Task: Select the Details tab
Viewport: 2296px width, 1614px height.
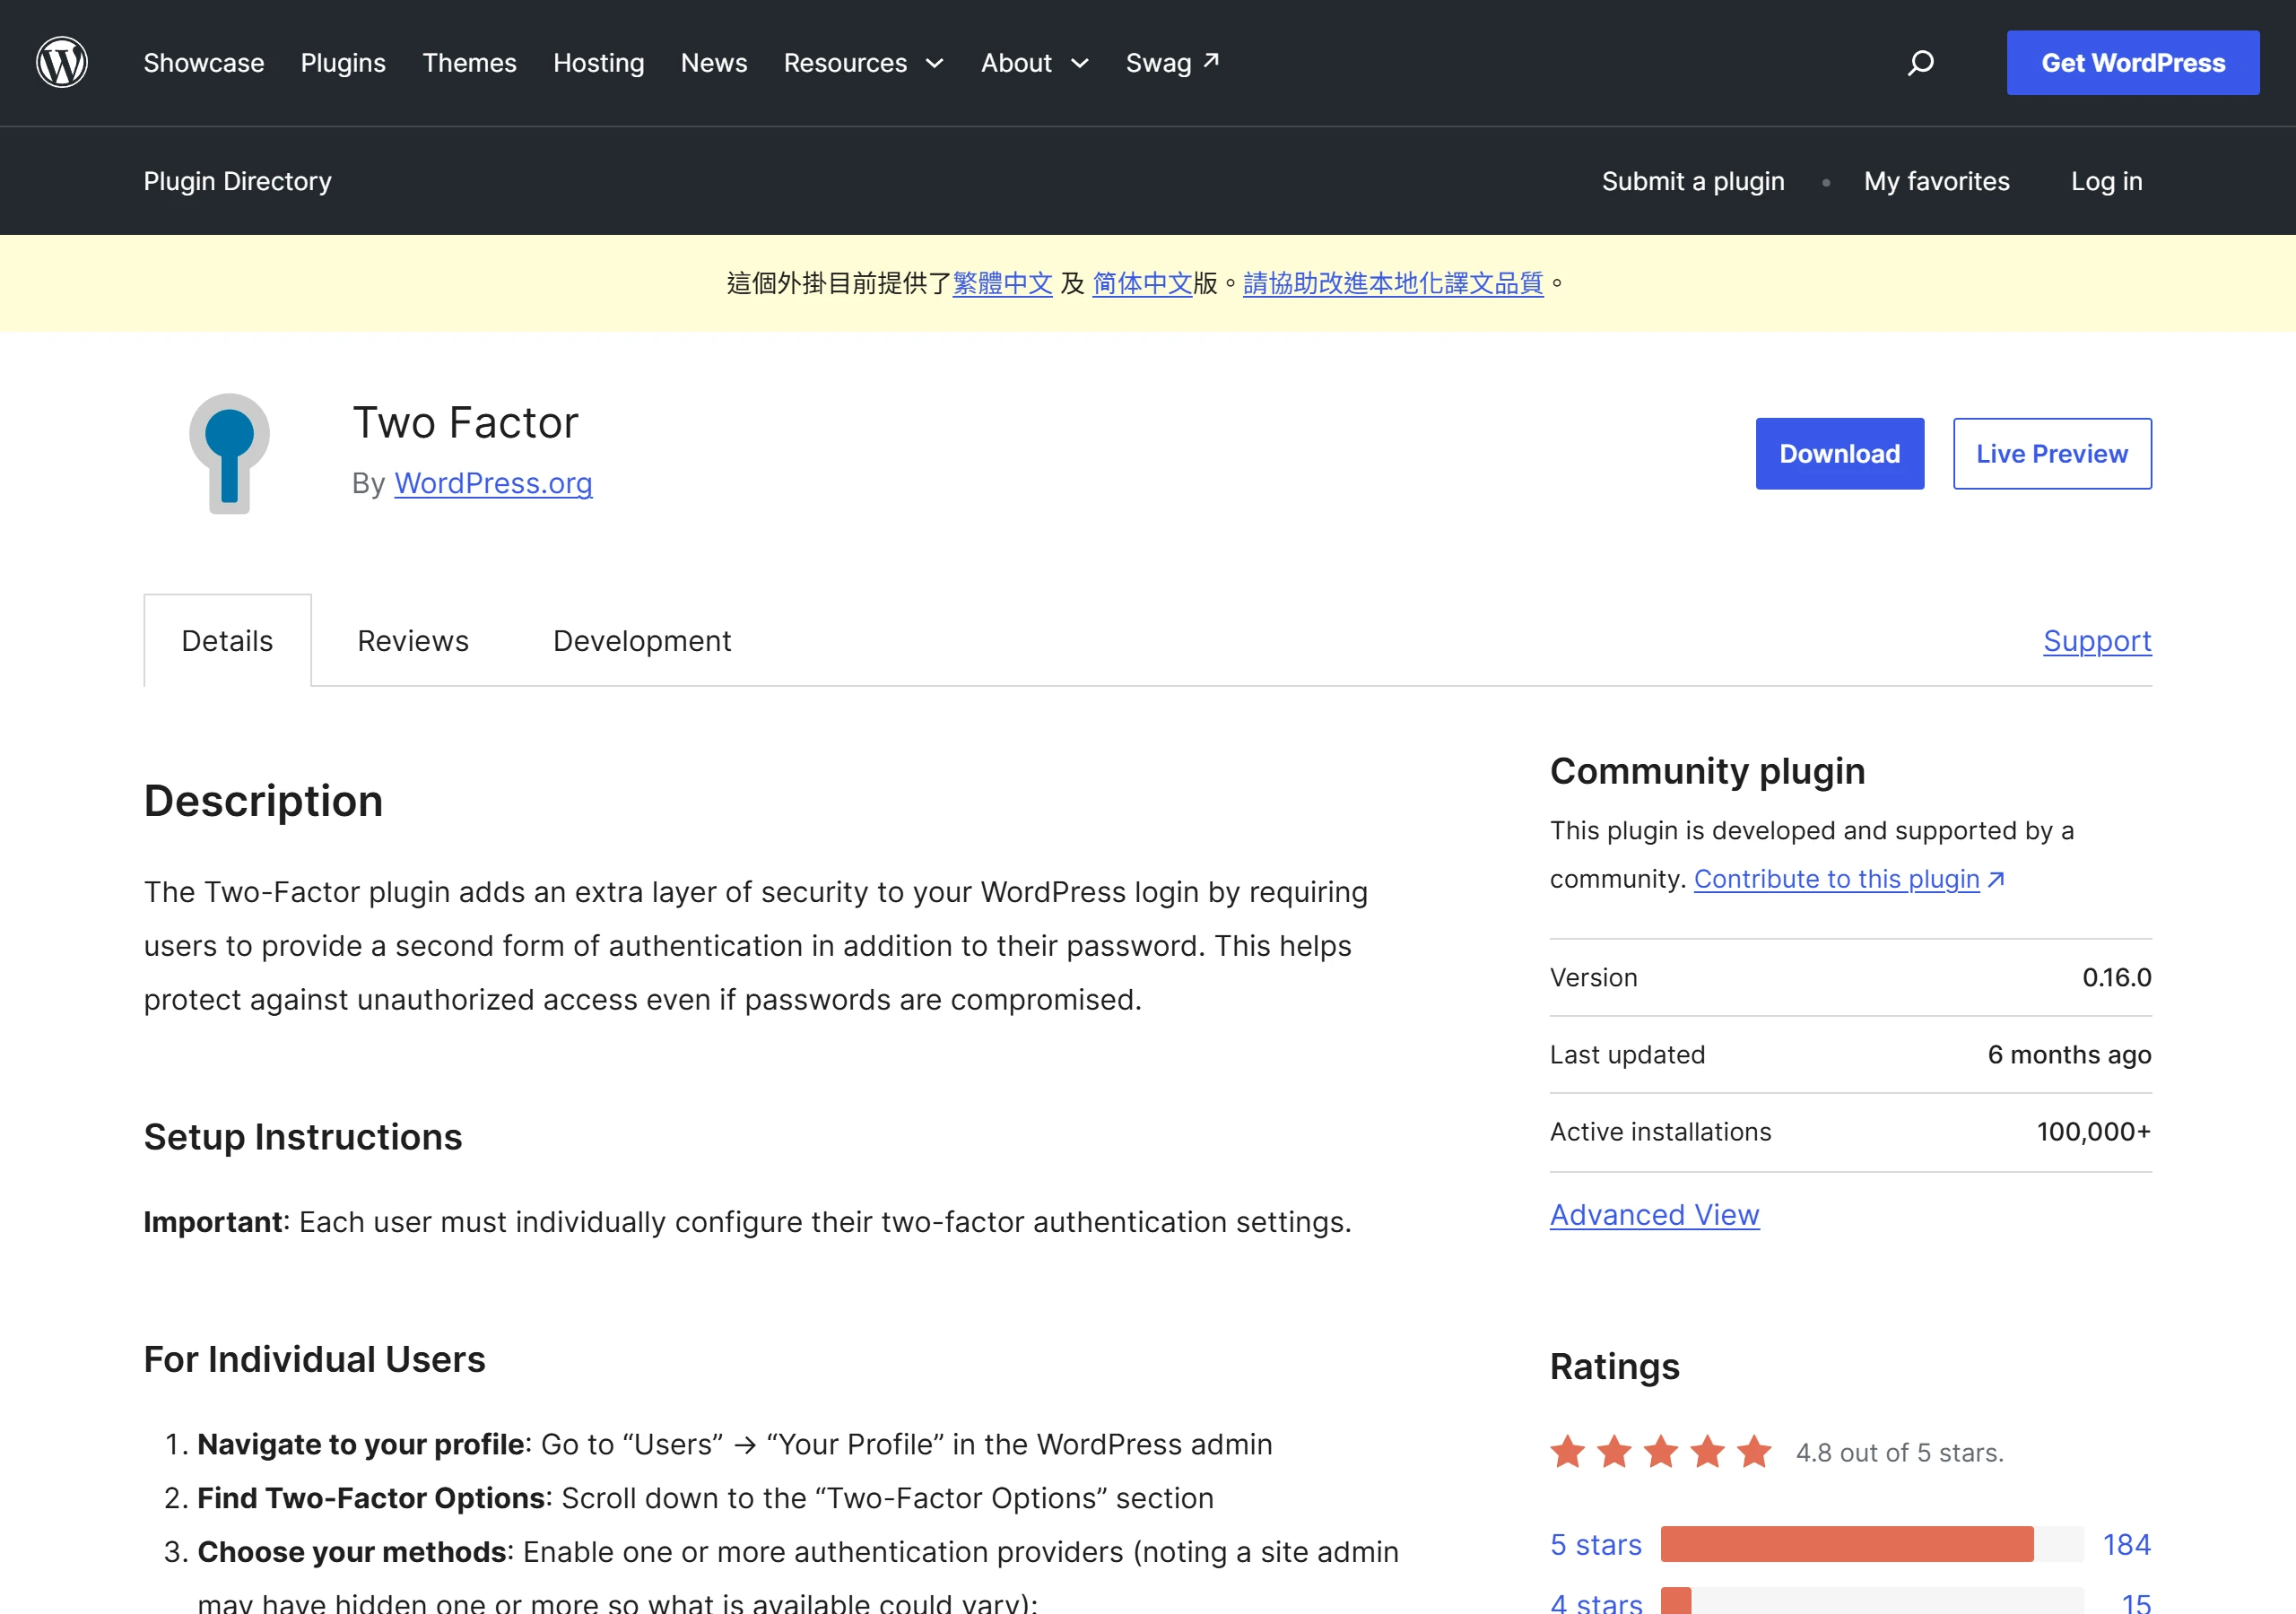Action: coord(227,641)
